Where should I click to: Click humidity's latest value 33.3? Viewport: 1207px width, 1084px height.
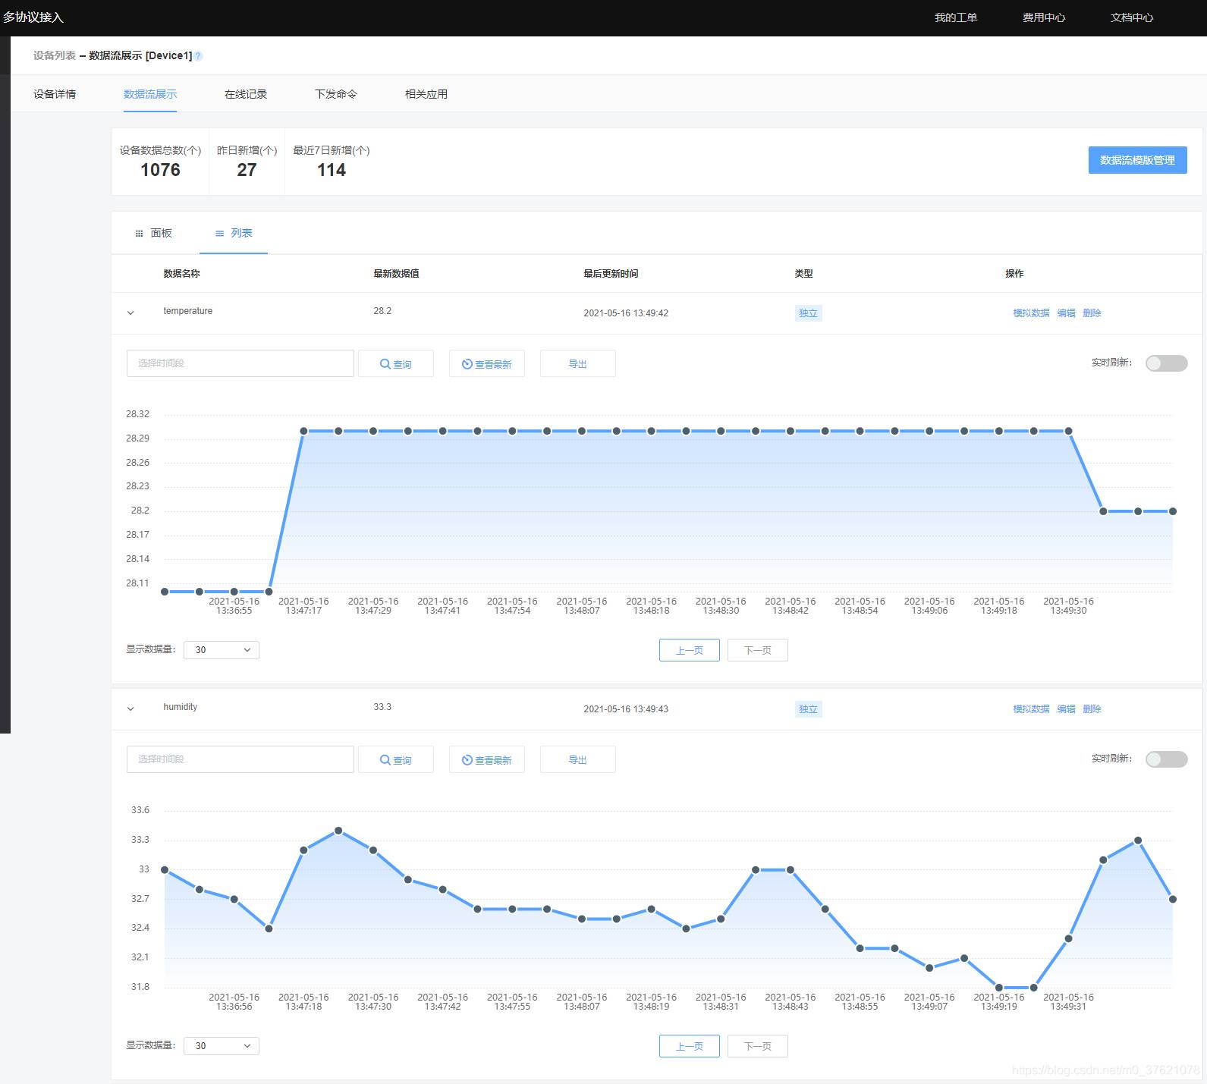tap(382, 707)
